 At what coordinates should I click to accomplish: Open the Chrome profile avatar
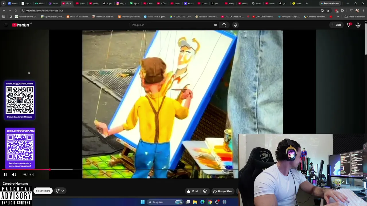357,11
